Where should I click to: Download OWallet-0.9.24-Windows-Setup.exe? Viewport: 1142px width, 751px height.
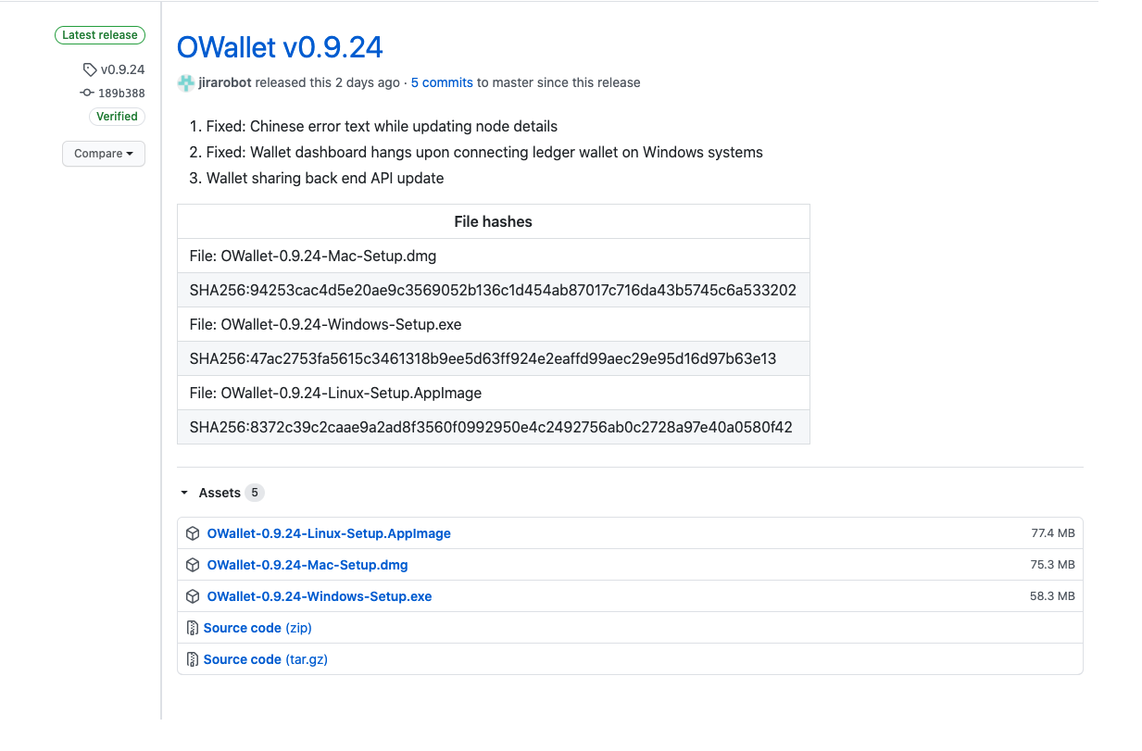click(320, 596)
